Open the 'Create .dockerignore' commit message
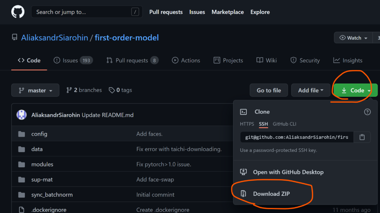Screen dimensions: 380x213 pos(163,209)
